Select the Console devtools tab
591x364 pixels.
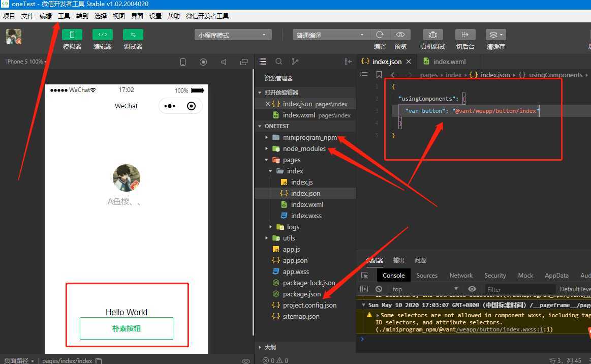(x=393, y=276)
